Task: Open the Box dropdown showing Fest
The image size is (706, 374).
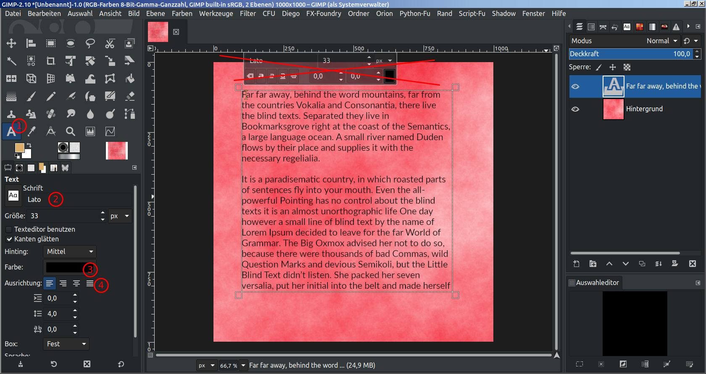Action: [x=66, y=344]
